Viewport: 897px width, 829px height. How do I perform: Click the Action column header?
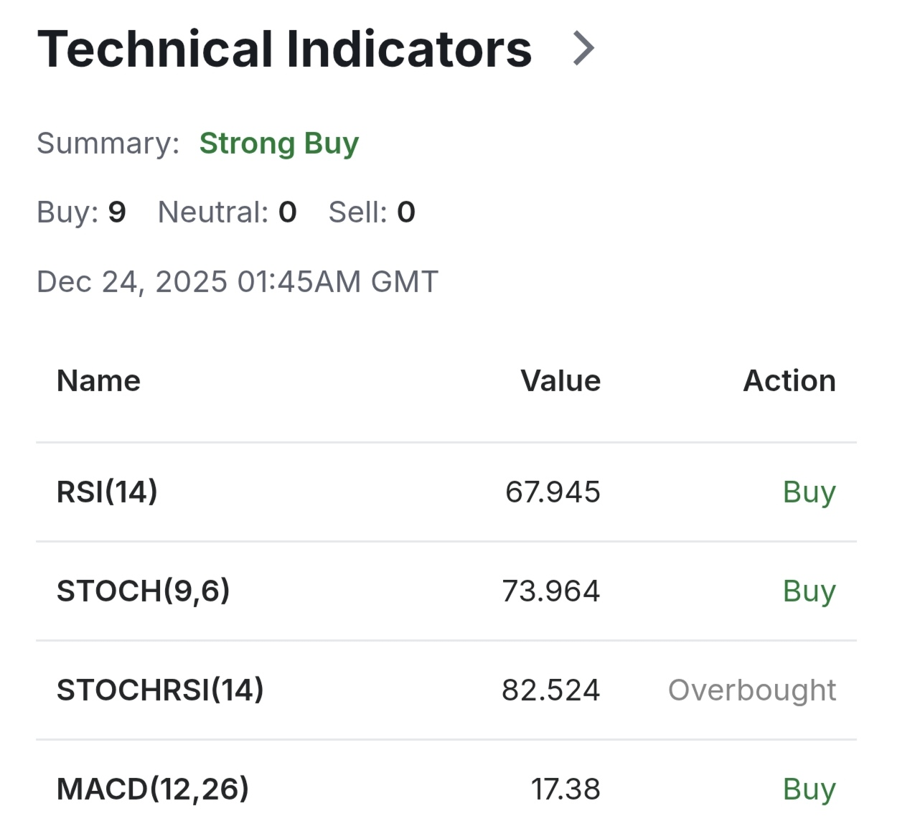pos(789,380)
